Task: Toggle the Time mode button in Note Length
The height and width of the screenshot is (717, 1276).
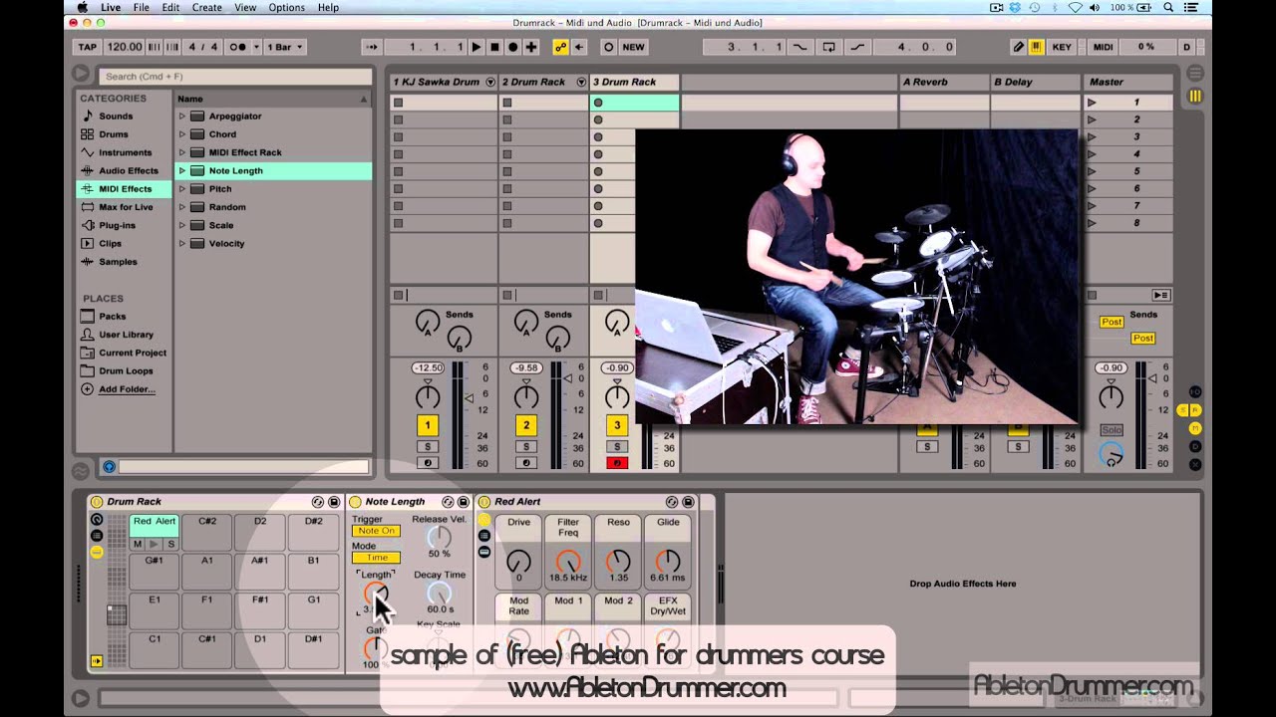Action: point(376,558)
